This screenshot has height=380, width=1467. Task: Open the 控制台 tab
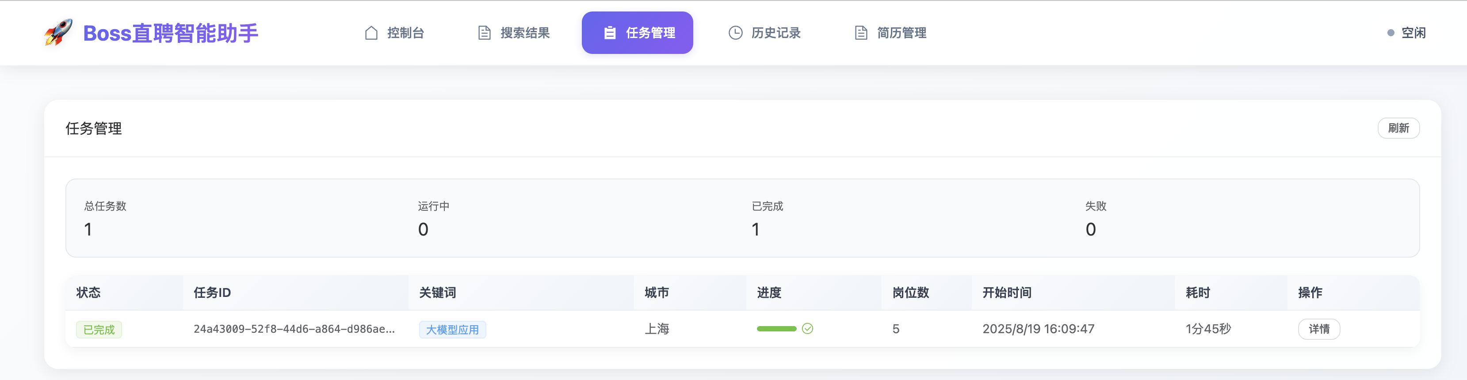click(394, 33)
